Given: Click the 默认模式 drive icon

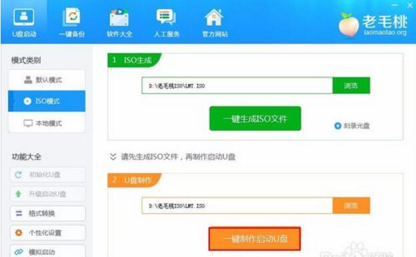Looking at the screenshot, I should coord(28,80).
